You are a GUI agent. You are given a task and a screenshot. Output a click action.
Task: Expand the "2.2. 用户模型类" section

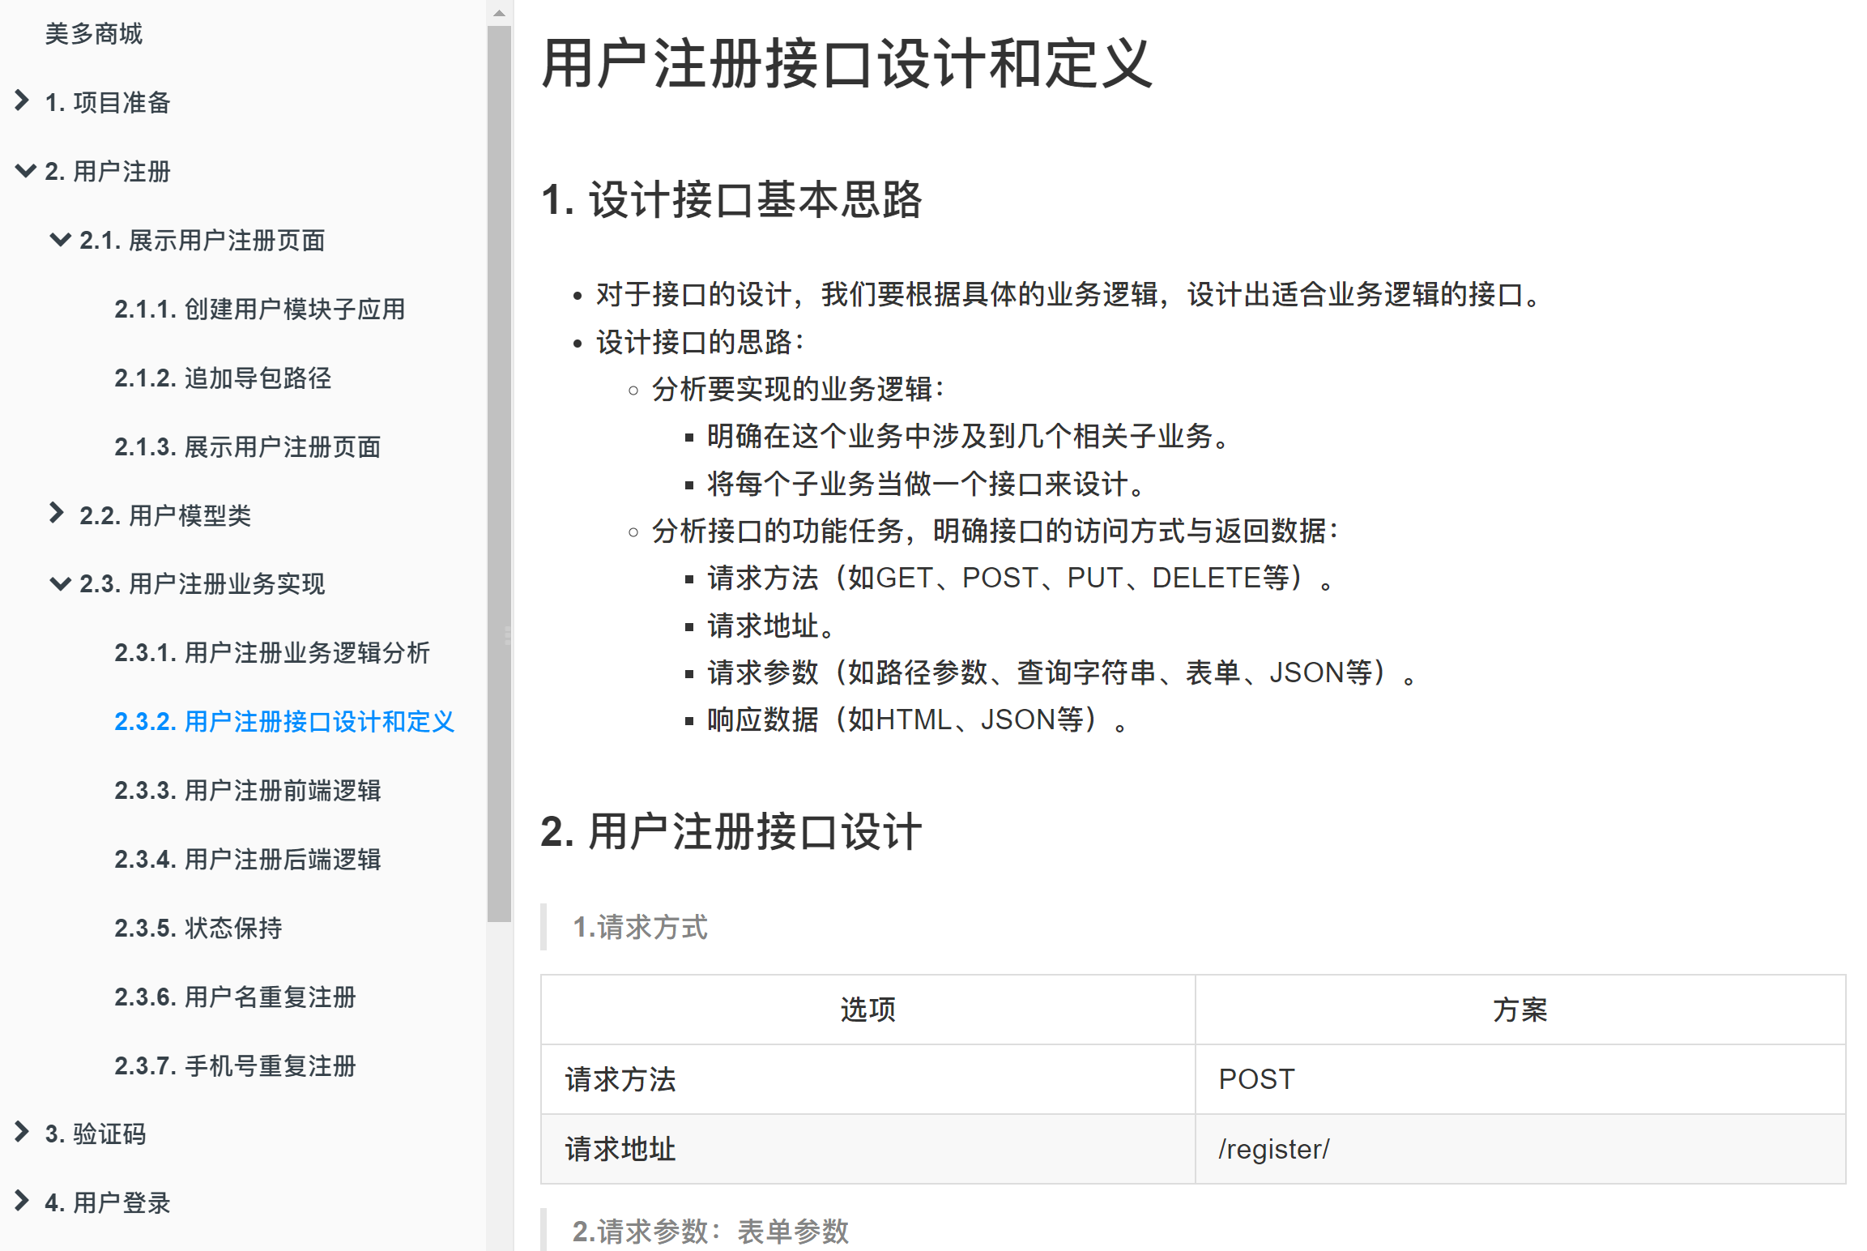click(58, 515)
